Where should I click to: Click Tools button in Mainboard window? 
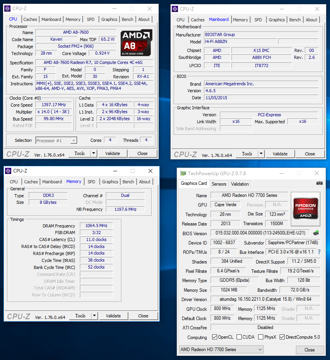pyautogui.click(x=247, y=154)
